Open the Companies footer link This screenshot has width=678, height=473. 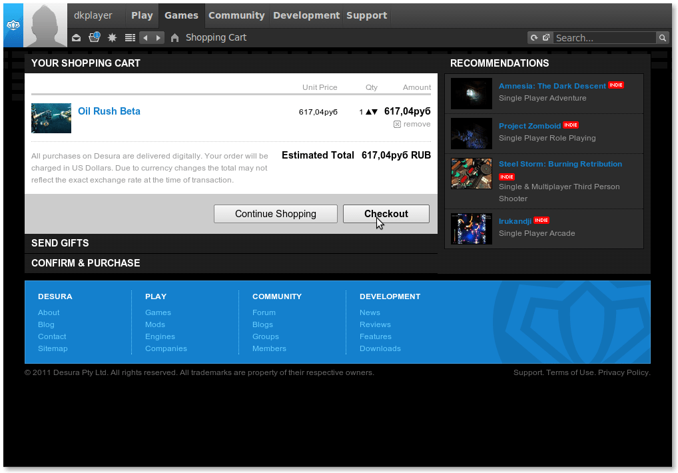[166, 349]
